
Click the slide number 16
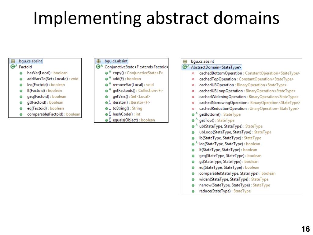[305, 229]
